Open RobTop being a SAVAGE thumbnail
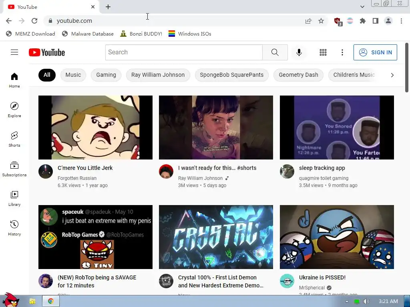 pos(95,237)
